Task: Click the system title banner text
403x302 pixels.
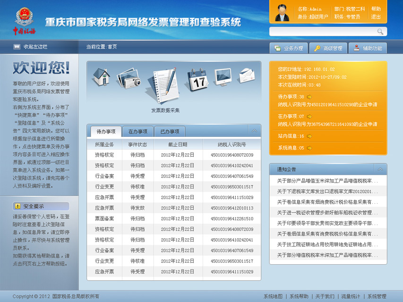Action: pyautogui.click(x=143, y=22)
